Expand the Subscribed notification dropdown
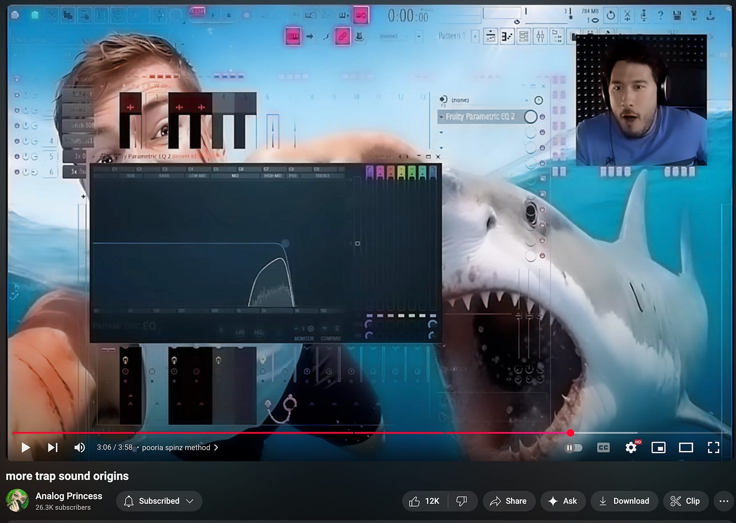 click(x=159, y=501)
